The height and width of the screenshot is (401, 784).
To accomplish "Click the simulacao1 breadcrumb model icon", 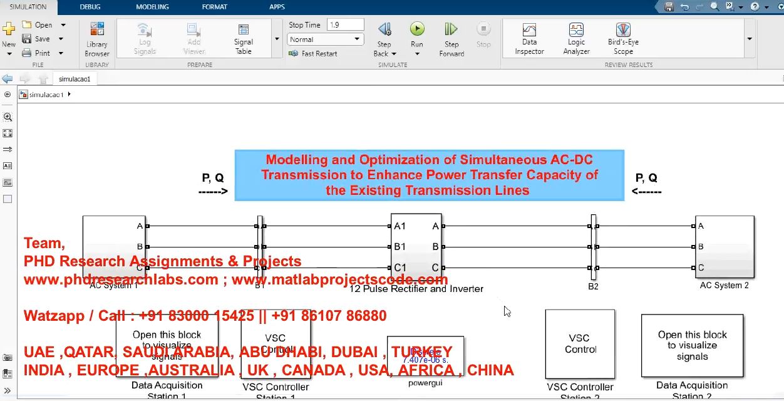I will coord(24,95).
